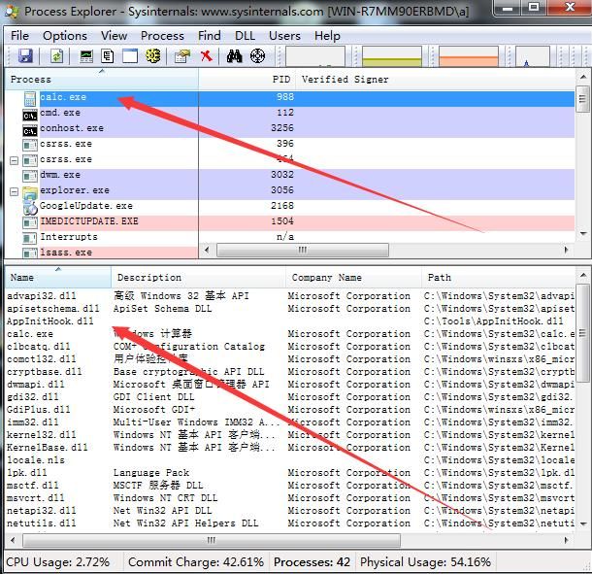Open the File menu
This screenshot has width=592, height=574.
[x=19, y=36]
